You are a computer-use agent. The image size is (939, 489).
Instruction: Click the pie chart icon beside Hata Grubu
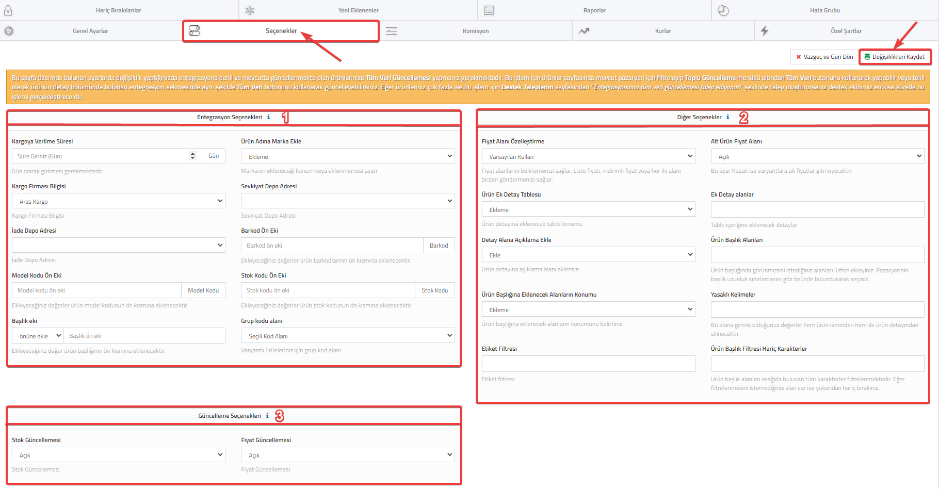coord(723,10)
